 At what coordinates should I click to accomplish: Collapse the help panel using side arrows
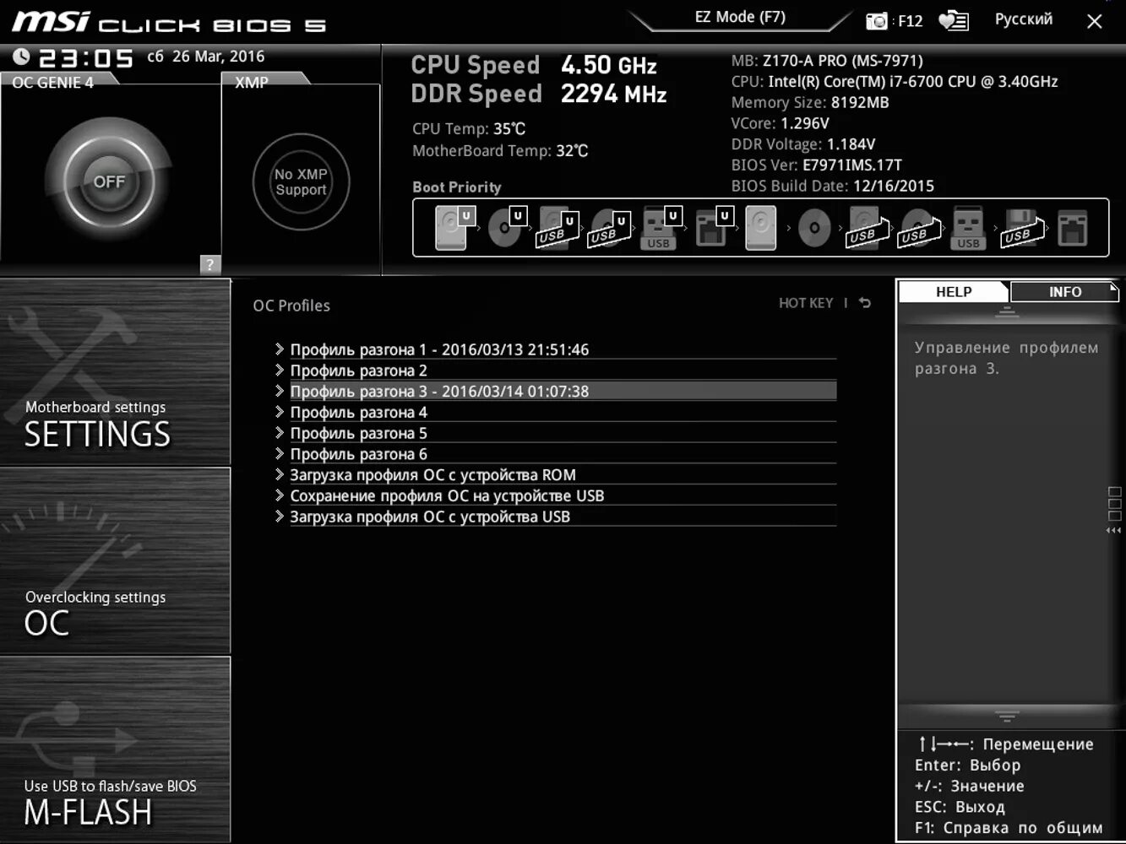tap(1114, 530)
